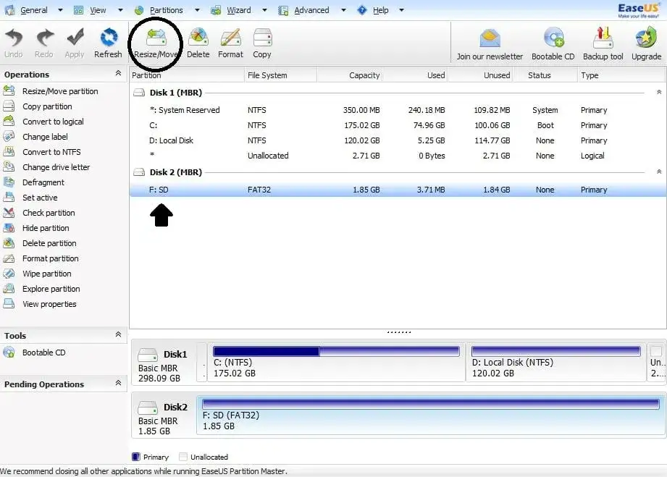Open the Partitions menu
This screenshot has width=667, height=477.
tap(166, 10)
